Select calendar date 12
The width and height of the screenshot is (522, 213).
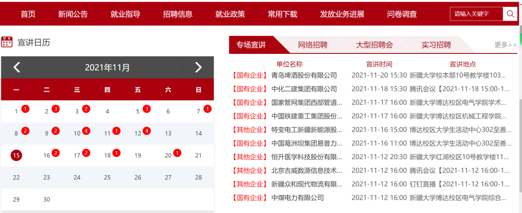(138, 133)
